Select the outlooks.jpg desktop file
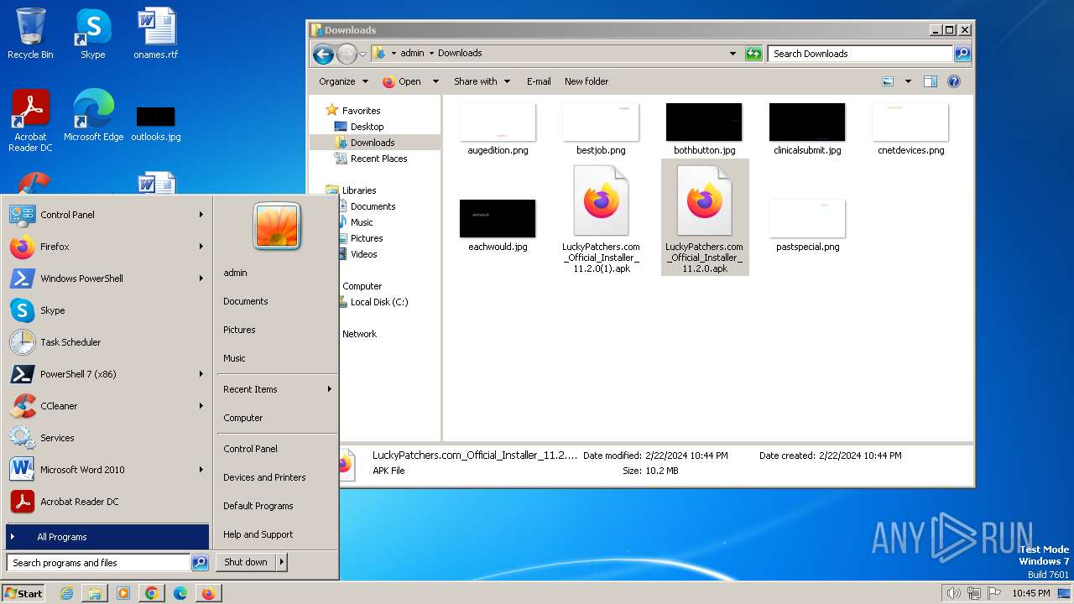Image resolution: width=1074 pixels, height=604 pixels. [156, 123]
